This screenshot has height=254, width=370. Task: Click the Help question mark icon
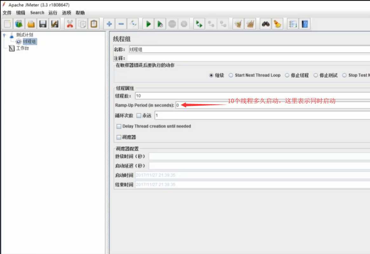click(x=305, y=24)
